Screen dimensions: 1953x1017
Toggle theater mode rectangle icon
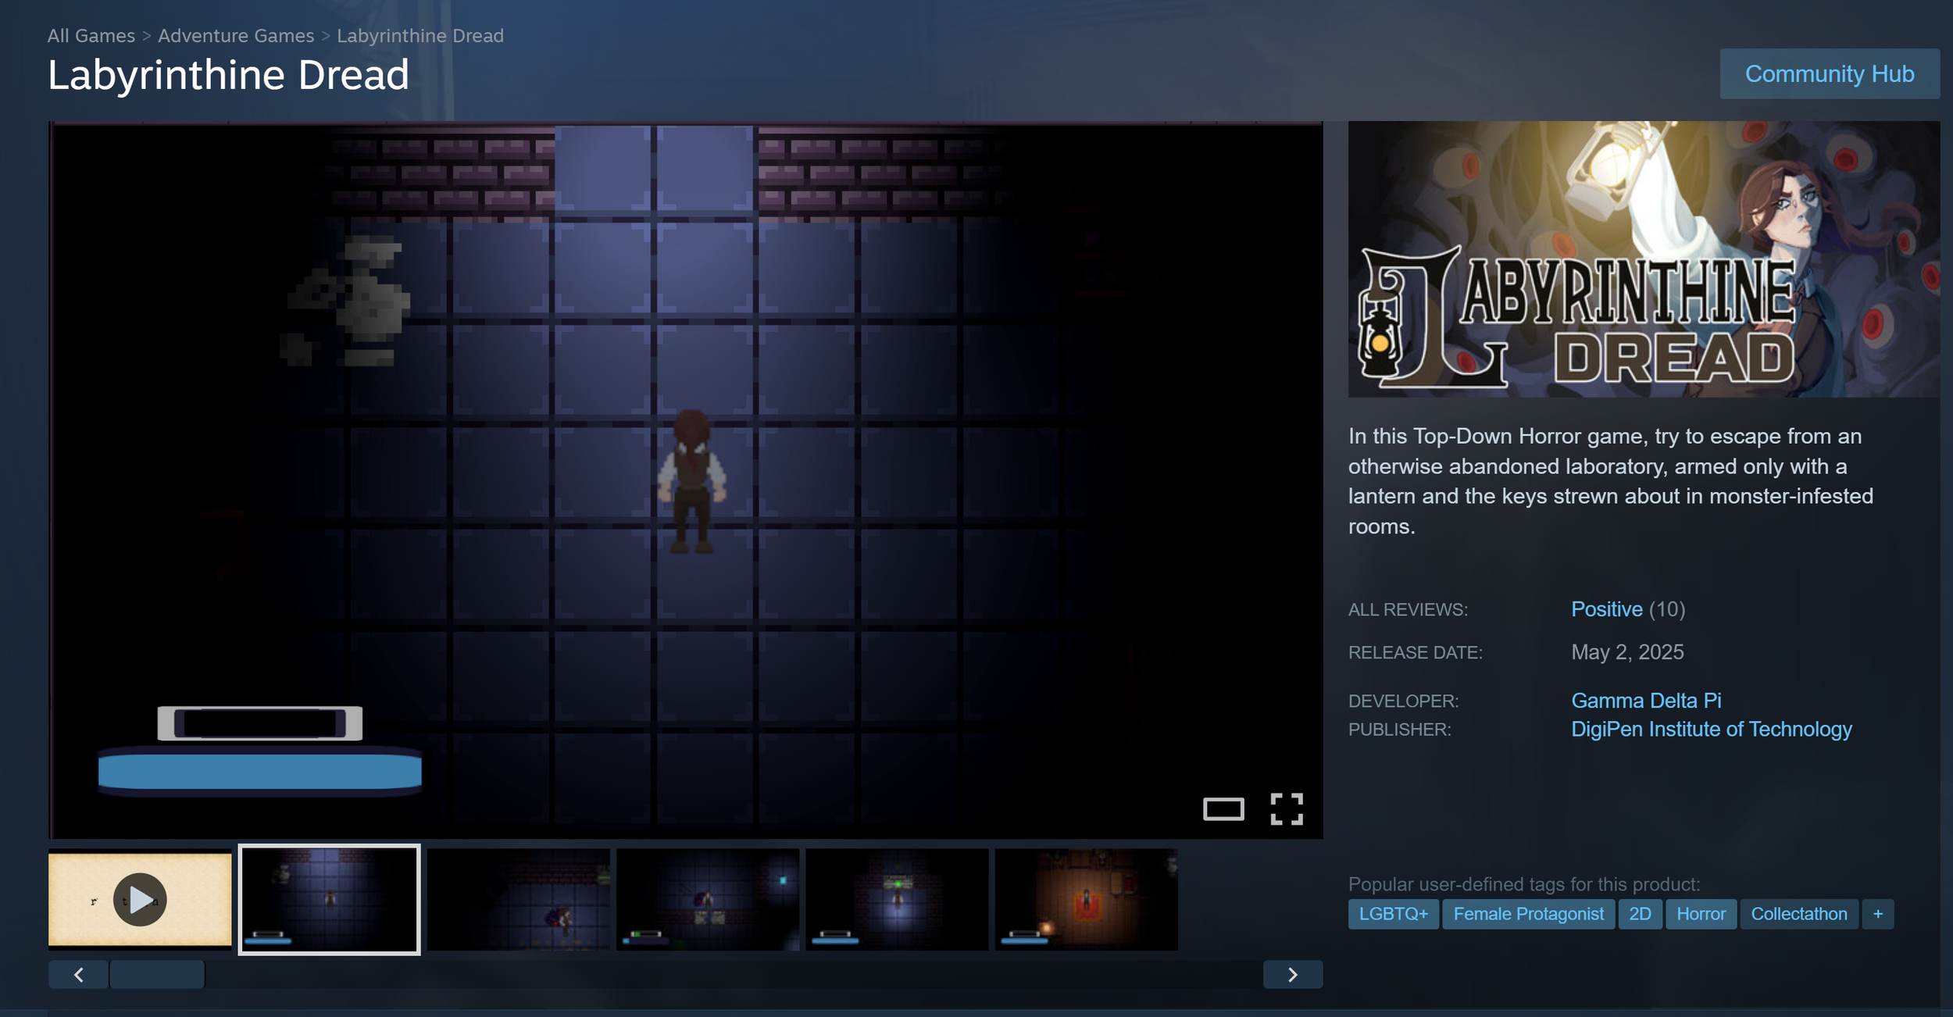point(1223,809)
